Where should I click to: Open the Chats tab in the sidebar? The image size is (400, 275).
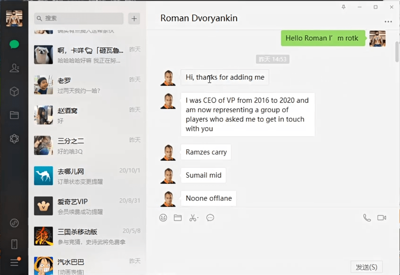pyautogui.click(x=14, y=44)
